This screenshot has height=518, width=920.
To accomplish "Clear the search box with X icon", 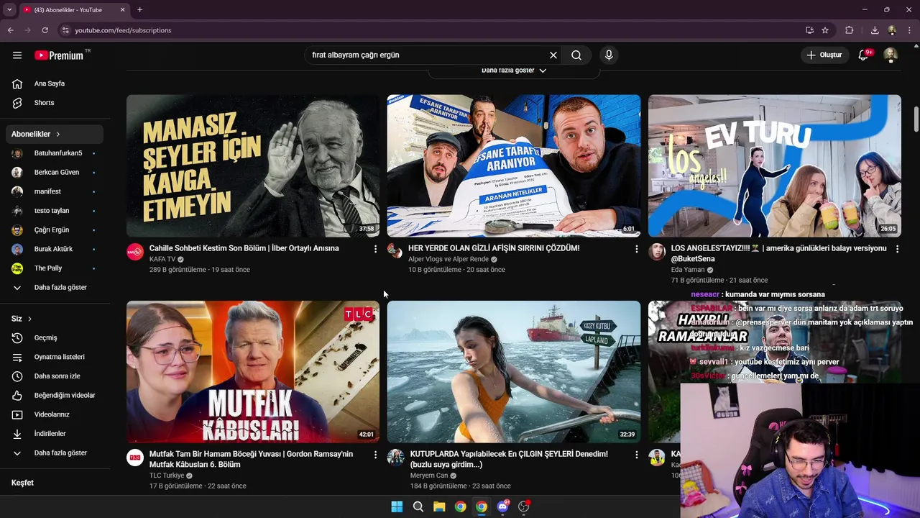I will tap(553, 55).
